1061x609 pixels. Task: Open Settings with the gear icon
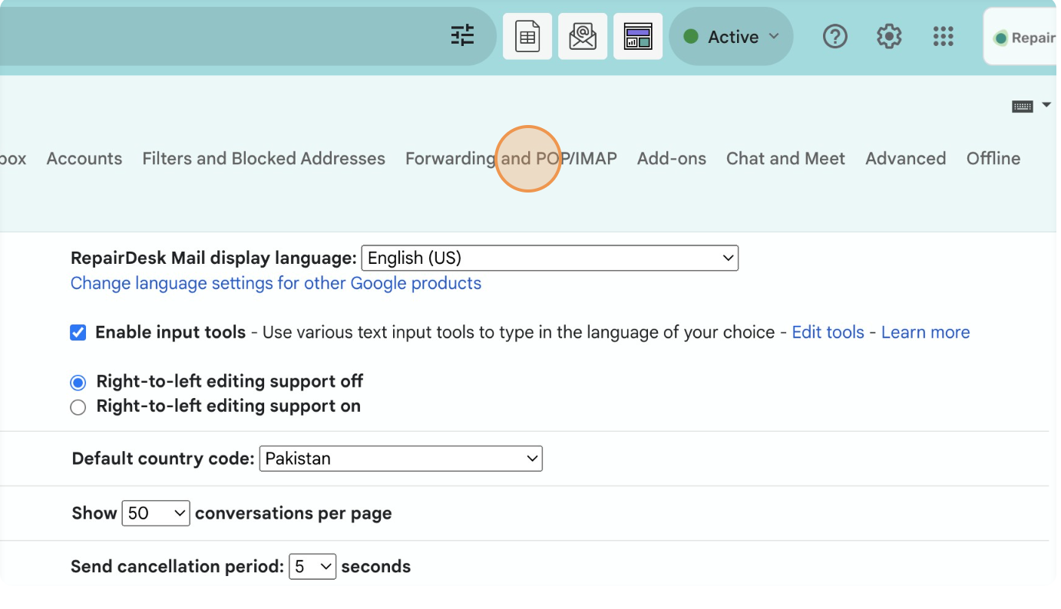tap(889, 36)
